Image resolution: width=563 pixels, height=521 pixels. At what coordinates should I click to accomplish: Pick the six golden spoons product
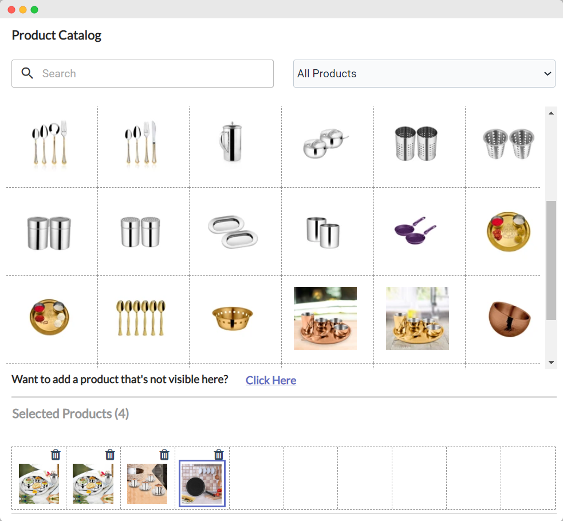coord(141,318)
